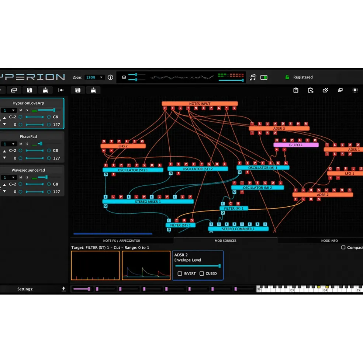Solo the WavesequencePad layer
This screenshot has width=363, height=363.
point(27,177)
